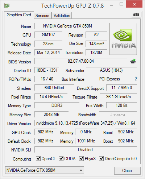Image resolution: width=145 pixels, height=179 pixels.
Task: Toggle the PhysX checkbox
Action: pos(81,158)
